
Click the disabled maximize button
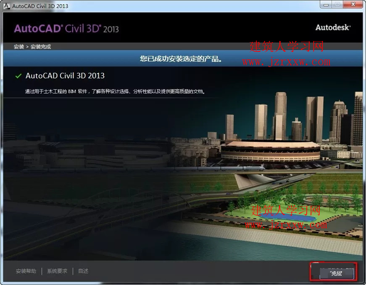click(x=337, y=5)
